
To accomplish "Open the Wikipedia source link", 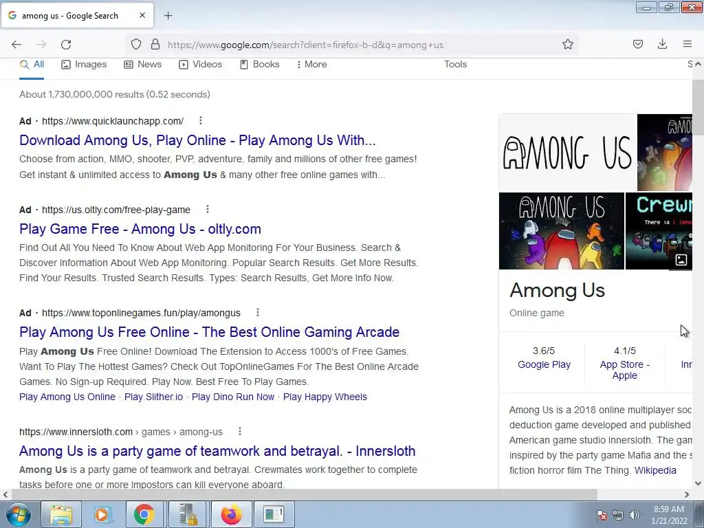I will click(655, 470).
